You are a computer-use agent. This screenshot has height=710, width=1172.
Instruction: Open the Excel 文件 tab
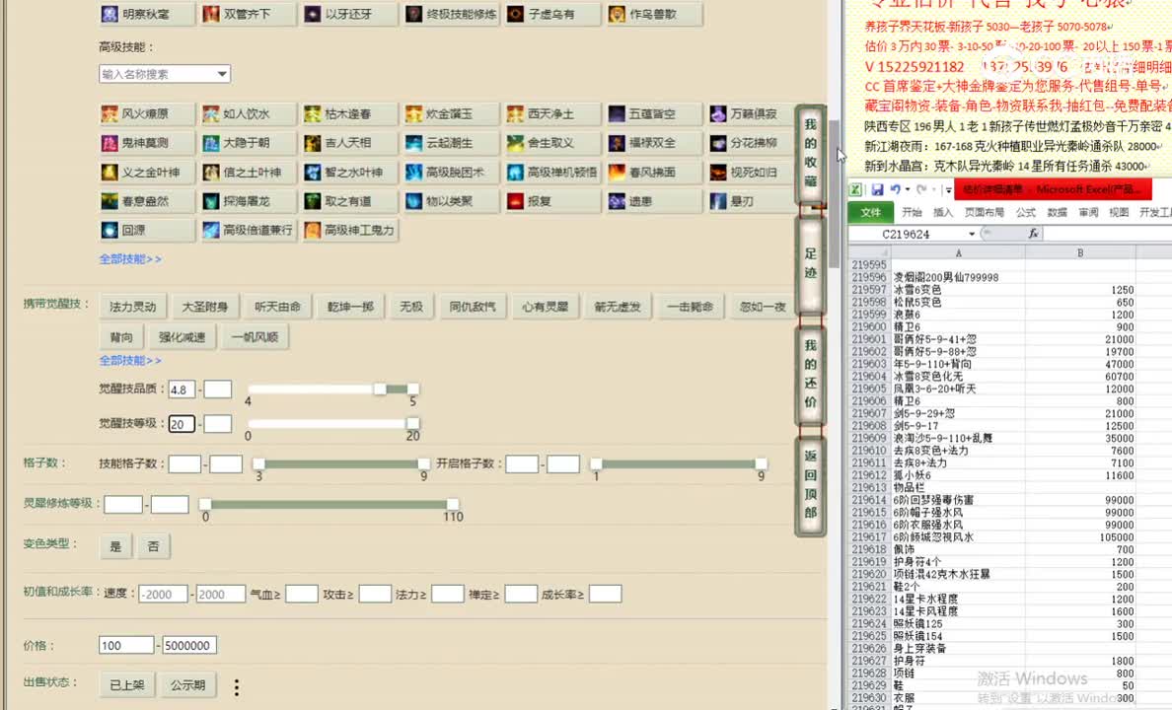[871, 212]
